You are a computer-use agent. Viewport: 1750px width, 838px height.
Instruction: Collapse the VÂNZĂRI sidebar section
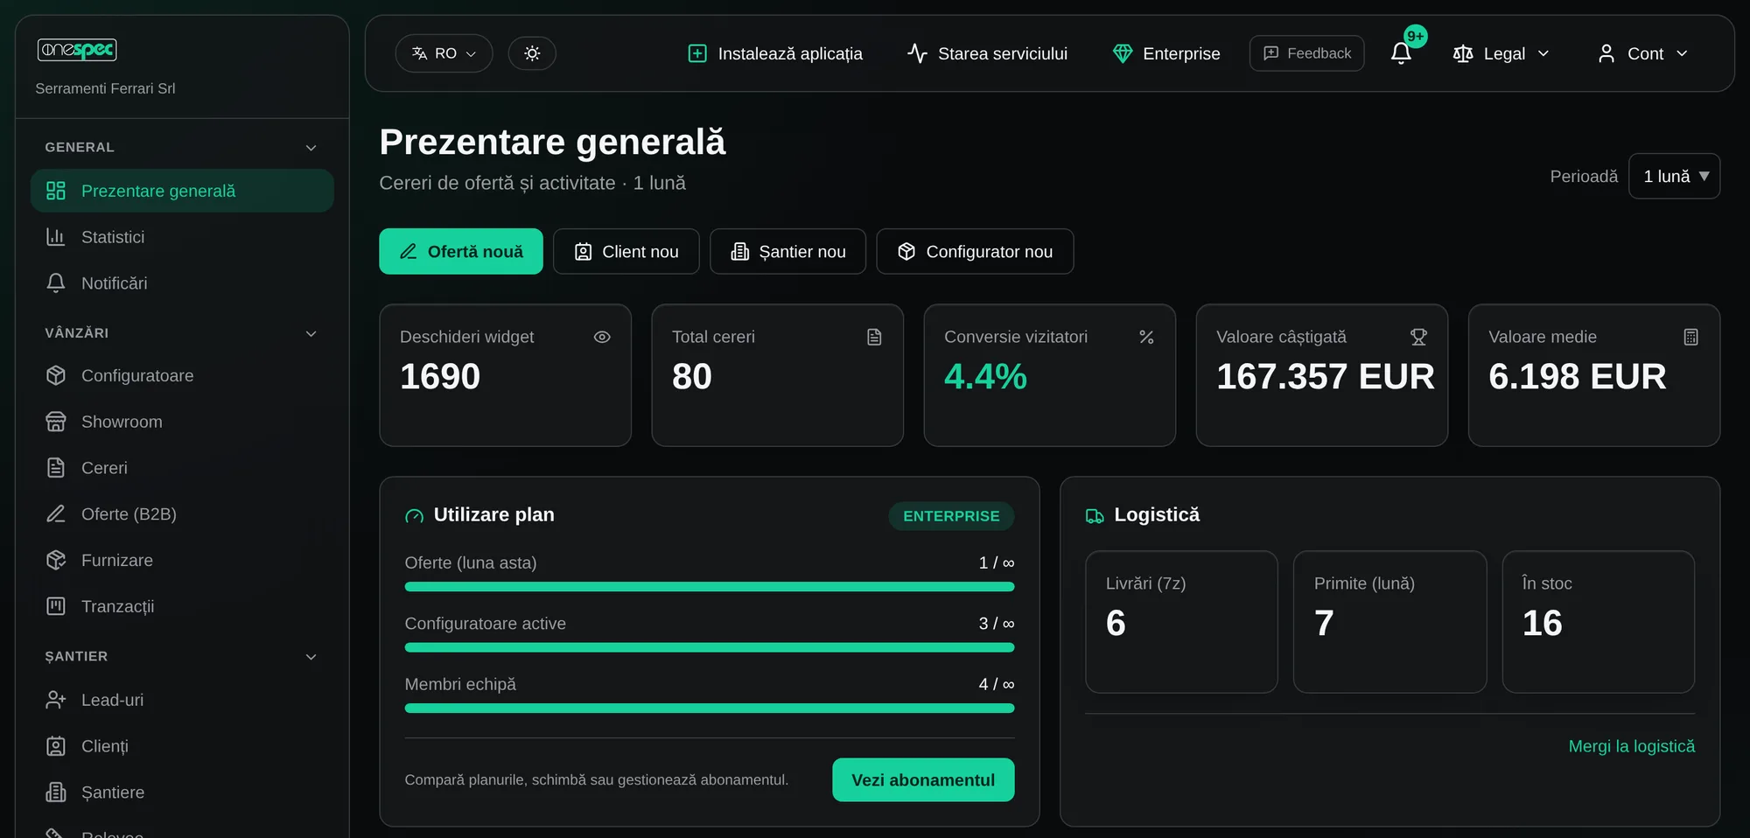click(182, 333)
